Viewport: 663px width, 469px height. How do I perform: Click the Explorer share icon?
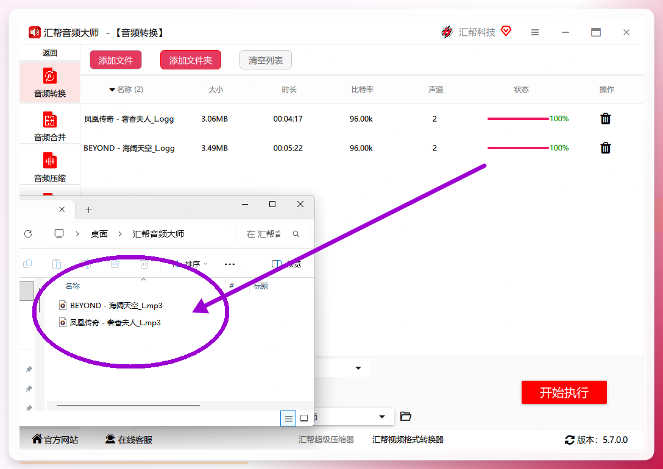click(x=115, y=264)
